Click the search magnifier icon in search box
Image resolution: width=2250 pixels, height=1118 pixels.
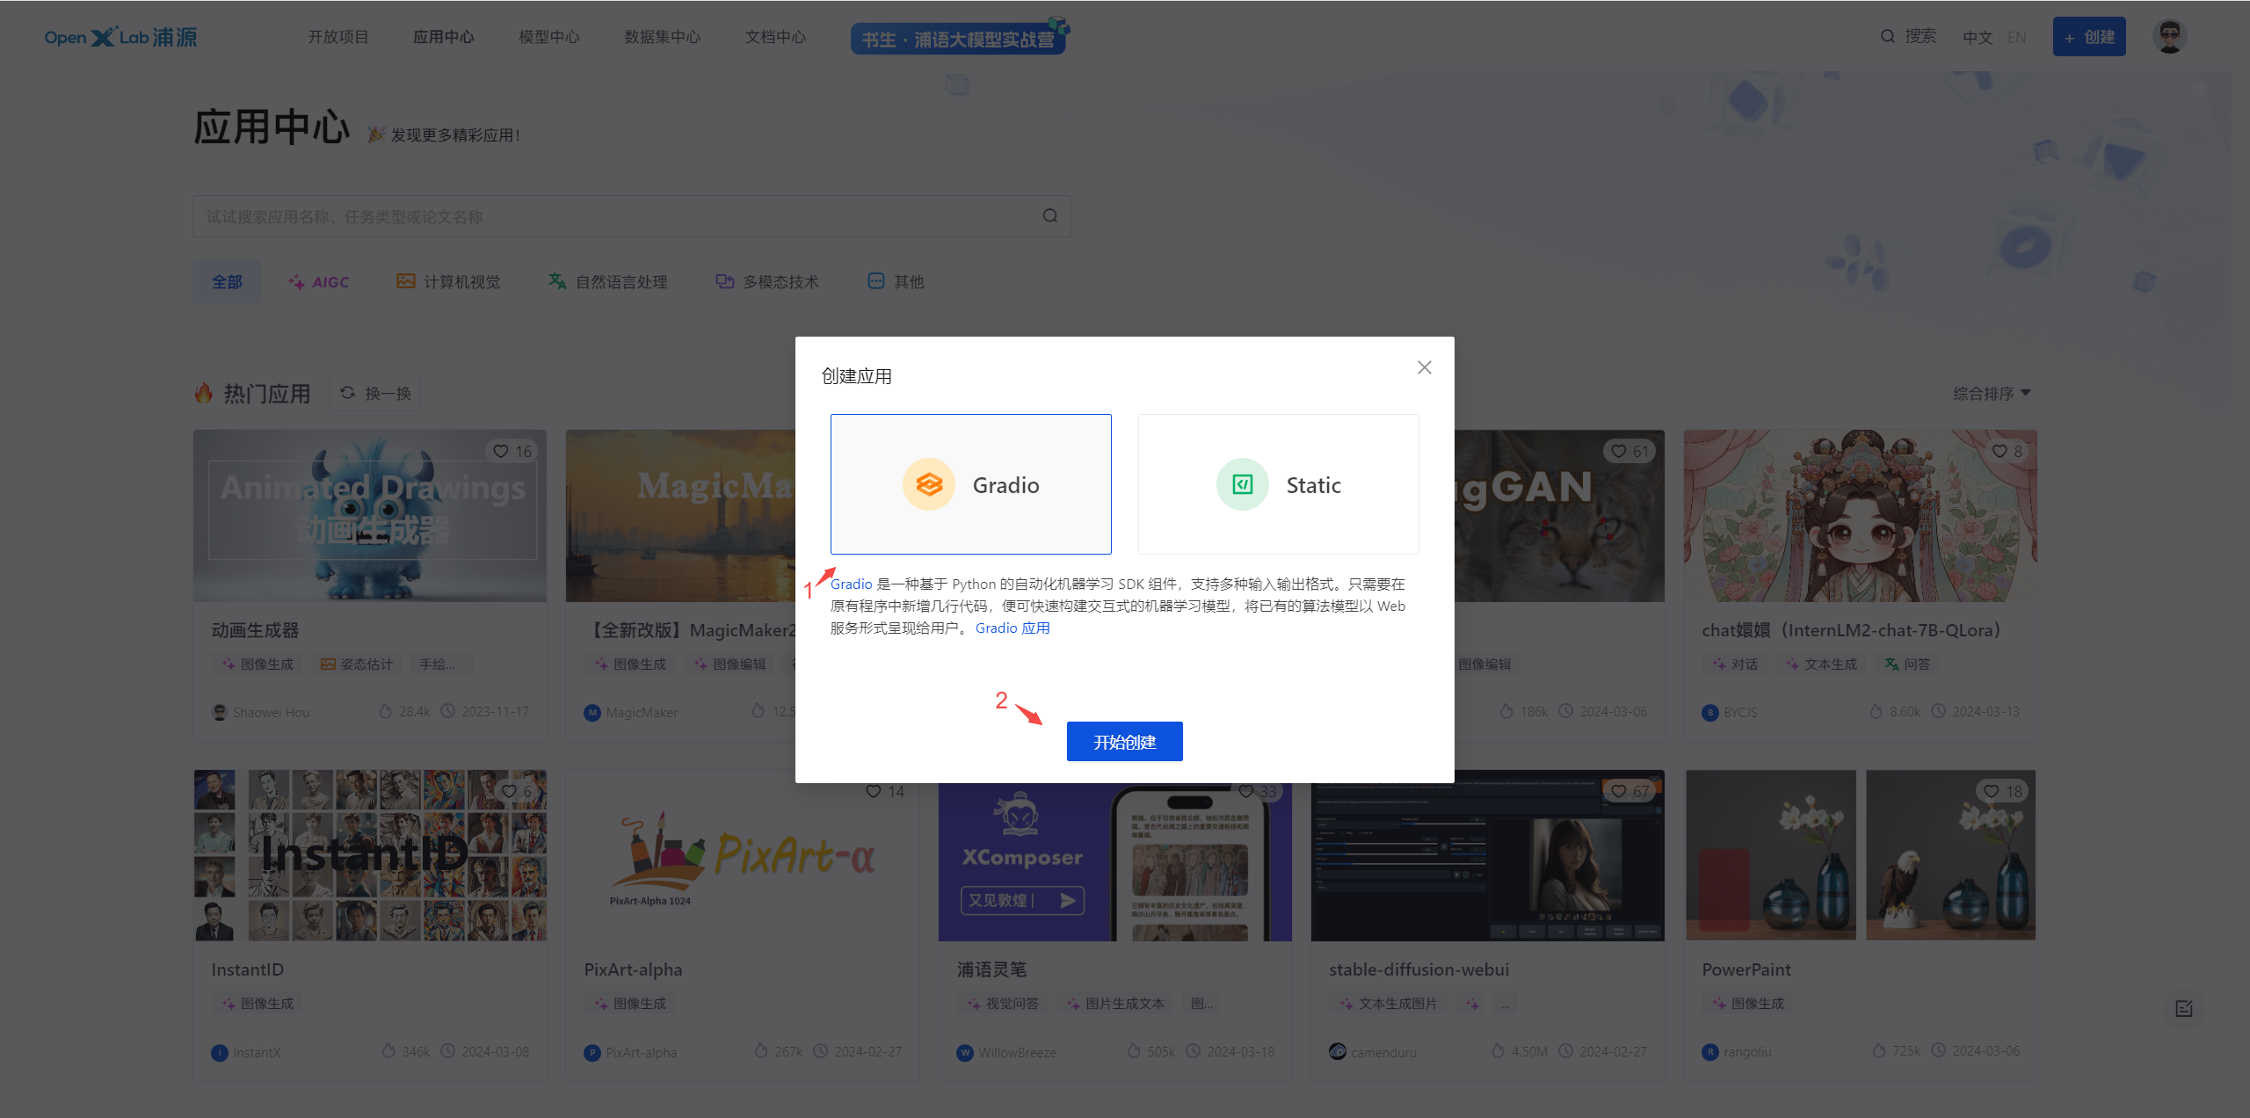(x=1049, y=216)
